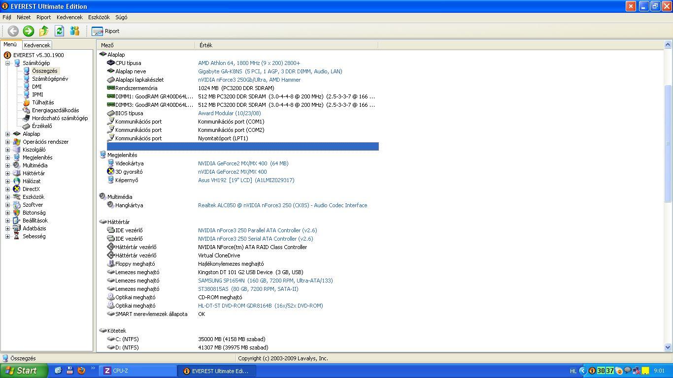The width and height of the screenshot is (673, 378).
Task: Click the Mező column header
Action: point(146,45)
